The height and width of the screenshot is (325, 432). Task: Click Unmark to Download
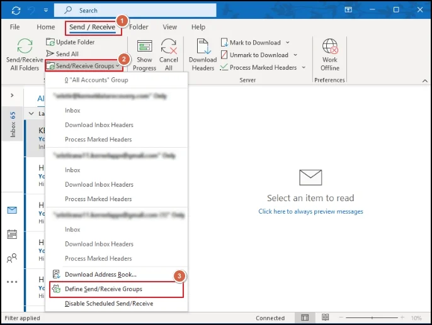point(255,55)
